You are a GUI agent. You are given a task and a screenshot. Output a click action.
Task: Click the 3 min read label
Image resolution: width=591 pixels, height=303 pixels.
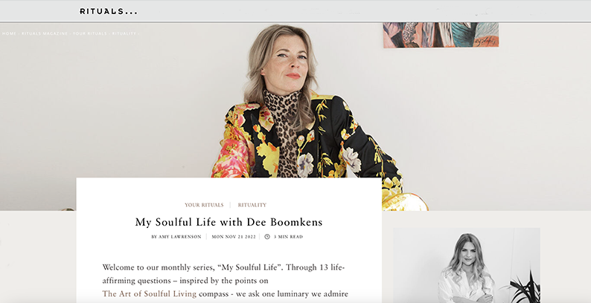pyautogui.click(x=288, y=237)
